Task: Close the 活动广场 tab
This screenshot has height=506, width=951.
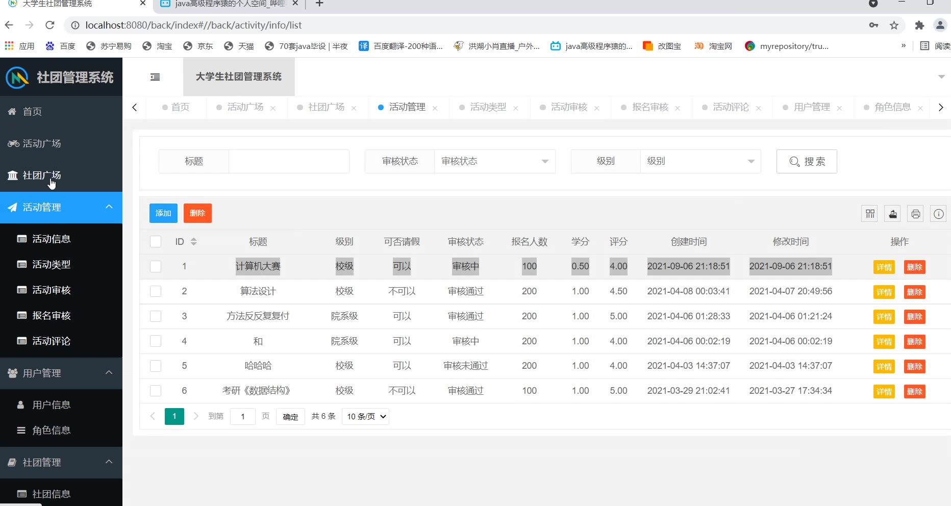Action: point(273,108)
